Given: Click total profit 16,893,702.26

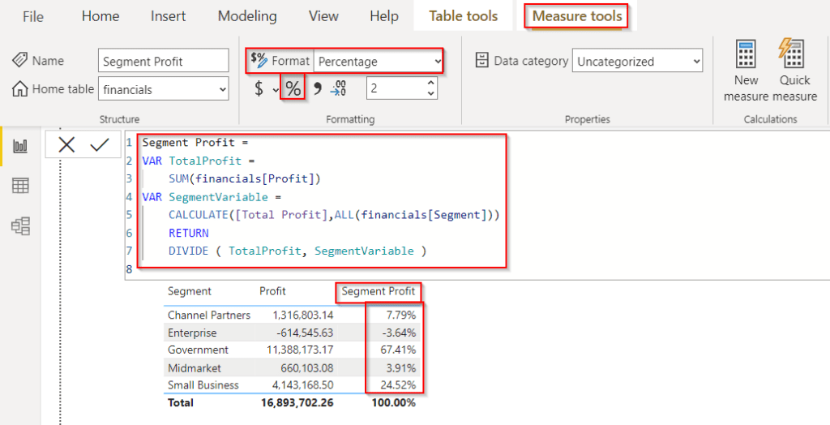Looking at the screenshot, I should coord(297,403).
